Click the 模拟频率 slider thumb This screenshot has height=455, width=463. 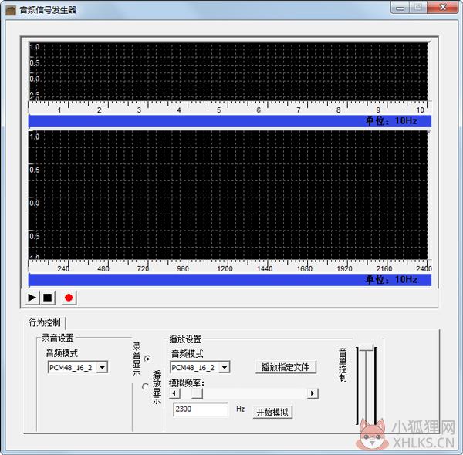click(197, 393)
